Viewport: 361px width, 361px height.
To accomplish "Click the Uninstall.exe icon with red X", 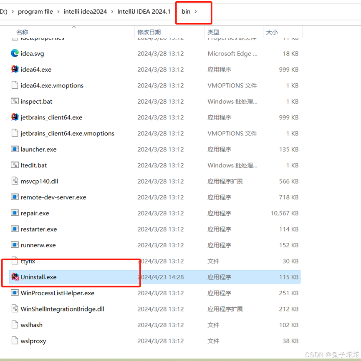I will (15, 277).
